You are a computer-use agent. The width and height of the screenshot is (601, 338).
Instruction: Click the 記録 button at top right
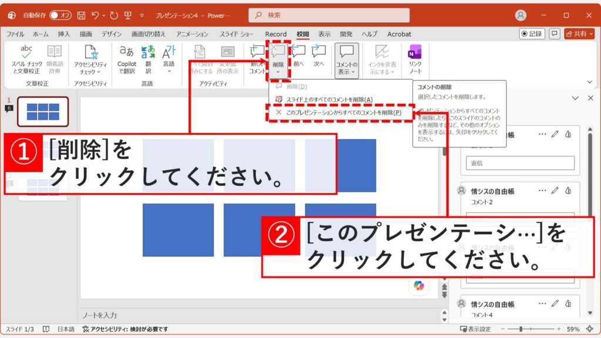point(532,33)
